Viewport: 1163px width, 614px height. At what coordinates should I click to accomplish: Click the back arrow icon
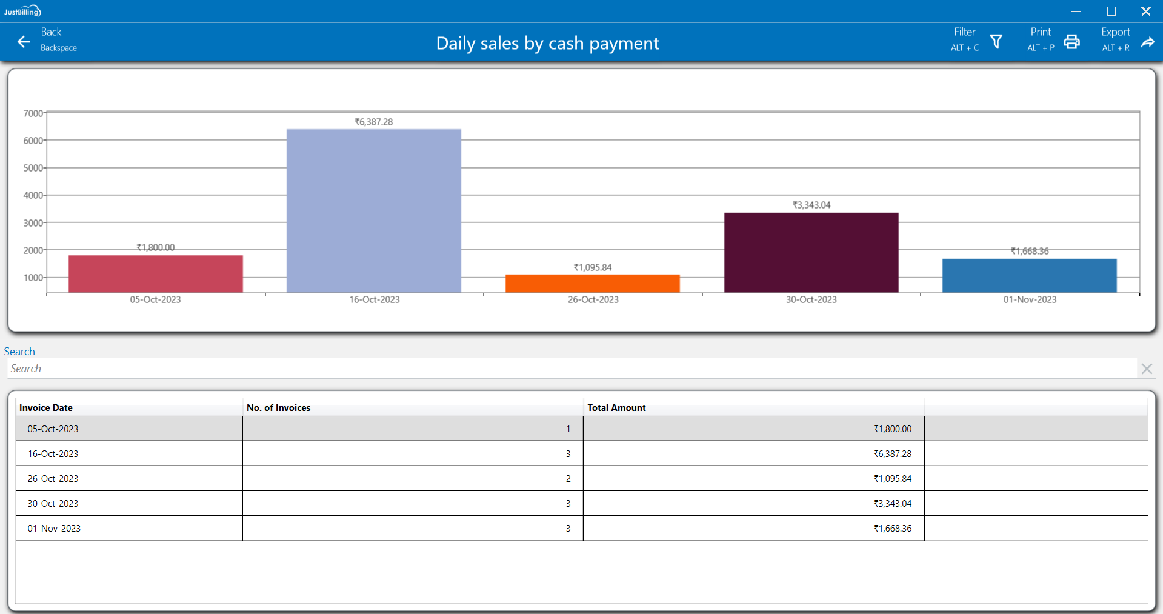[24, 42]
